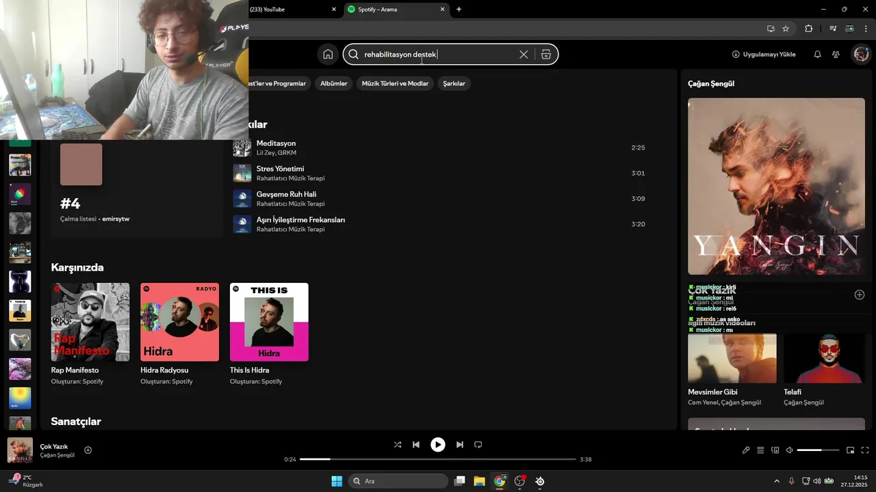
Task: Open the Rap Manifesto playlist card
Action: tap(90, 334)
